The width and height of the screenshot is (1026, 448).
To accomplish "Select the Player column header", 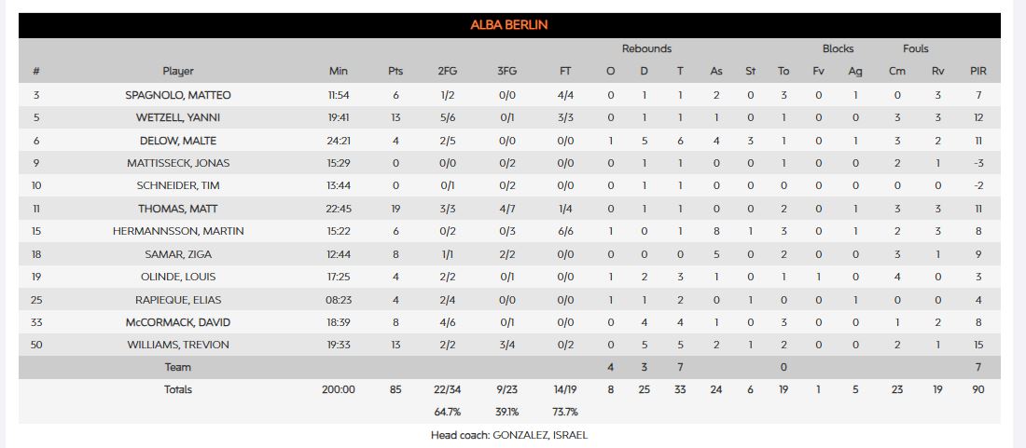I will coord(178,71).
